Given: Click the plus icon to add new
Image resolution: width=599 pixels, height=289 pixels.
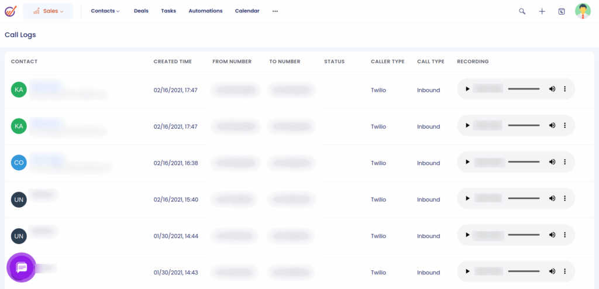Looking at the screenshot, I should tap(542, 11).
